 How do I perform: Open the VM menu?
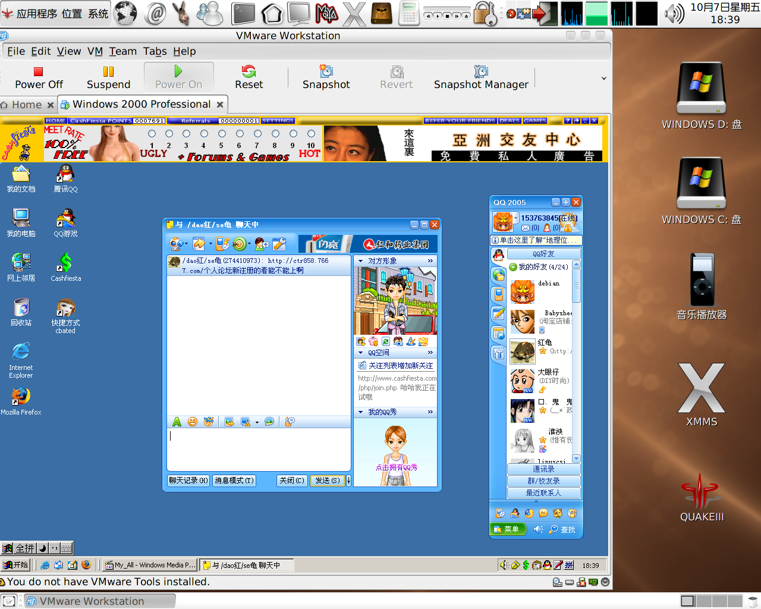(x=95, y=51)
